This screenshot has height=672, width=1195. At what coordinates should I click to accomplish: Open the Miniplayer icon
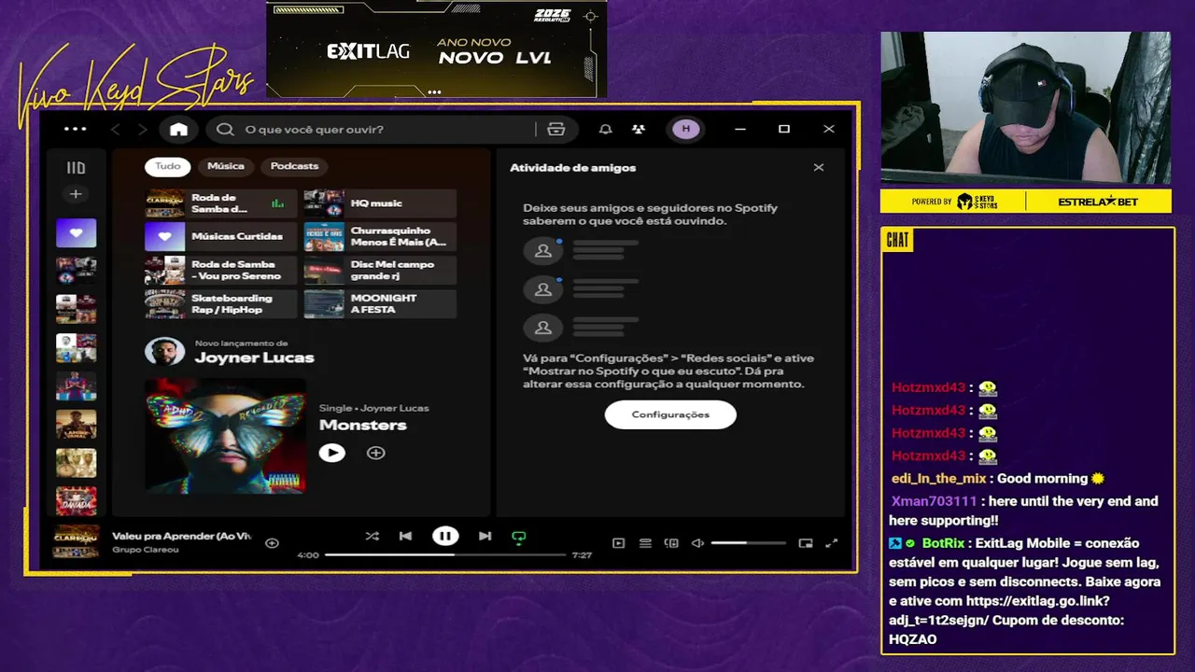(x=806, y=543)
